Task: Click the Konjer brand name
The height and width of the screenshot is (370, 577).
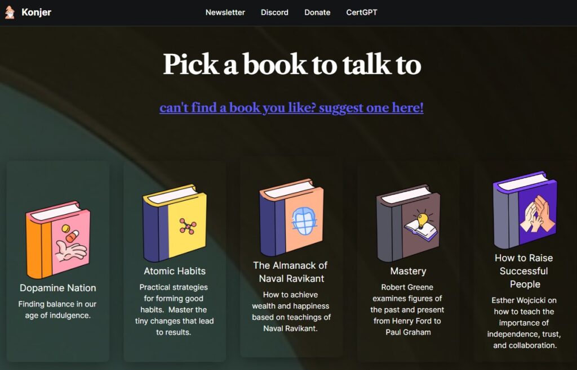Action: (37, 12)
